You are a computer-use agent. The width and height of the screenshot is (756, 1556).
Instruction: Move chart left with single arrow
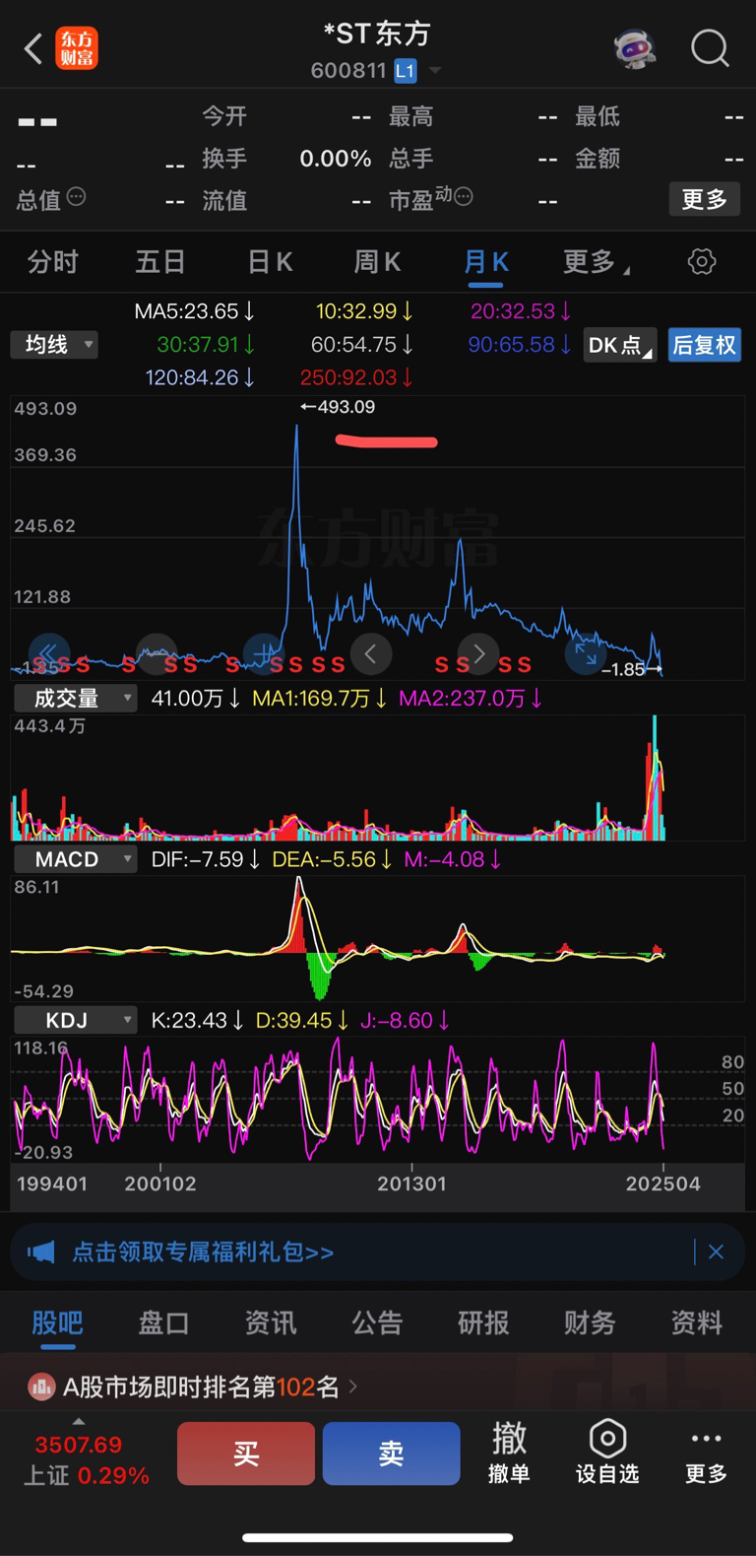tap(371, 653)
